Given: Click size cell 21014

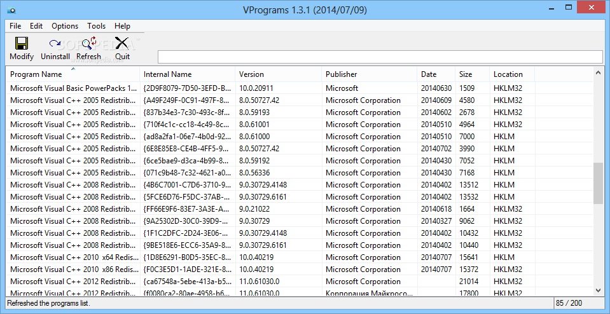Looking at the screenshot, I should click(469, 281).
